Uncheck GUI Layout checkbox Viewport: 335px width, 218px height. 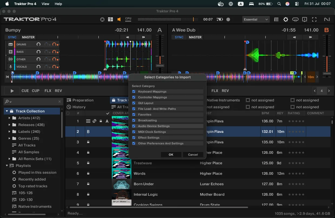tap(134, 103)
